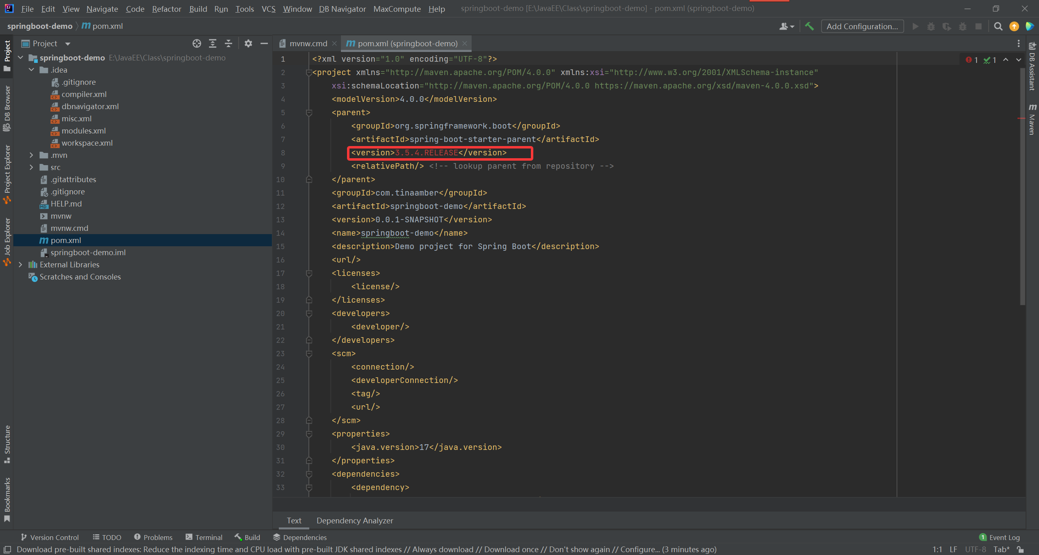
Task: Open the Refactor menu
Action: (166, 9)
